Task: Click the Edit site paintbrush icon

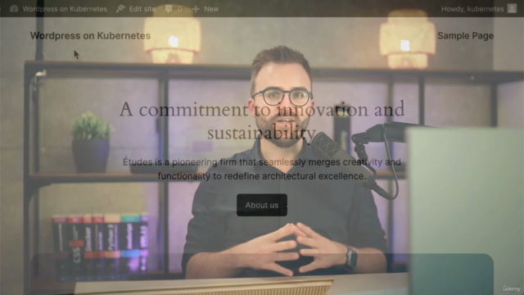Action: coord(120,9)
